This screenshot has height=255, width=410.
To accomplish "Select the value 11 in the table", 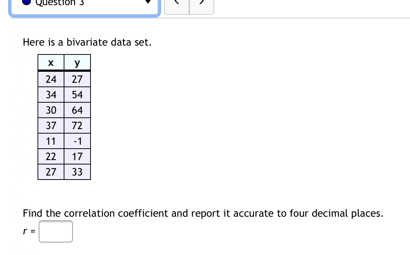I will [x=50, y=141].
